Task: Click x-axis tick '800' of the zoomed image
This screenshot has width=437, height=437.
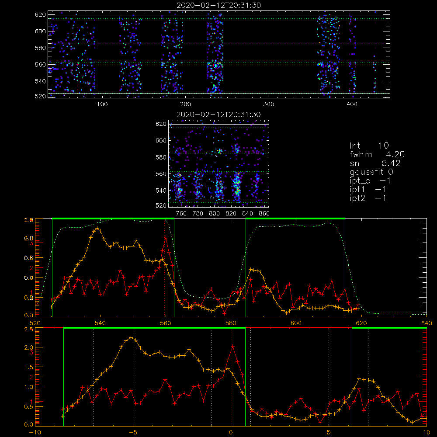Action: (214, 214)
